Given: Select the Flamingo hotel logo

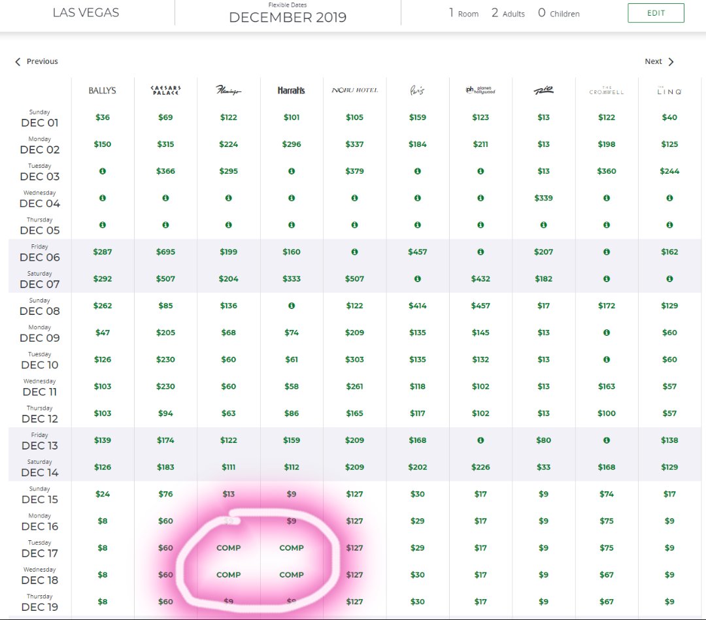Looking at the screenshot, I should click(228, 91).
